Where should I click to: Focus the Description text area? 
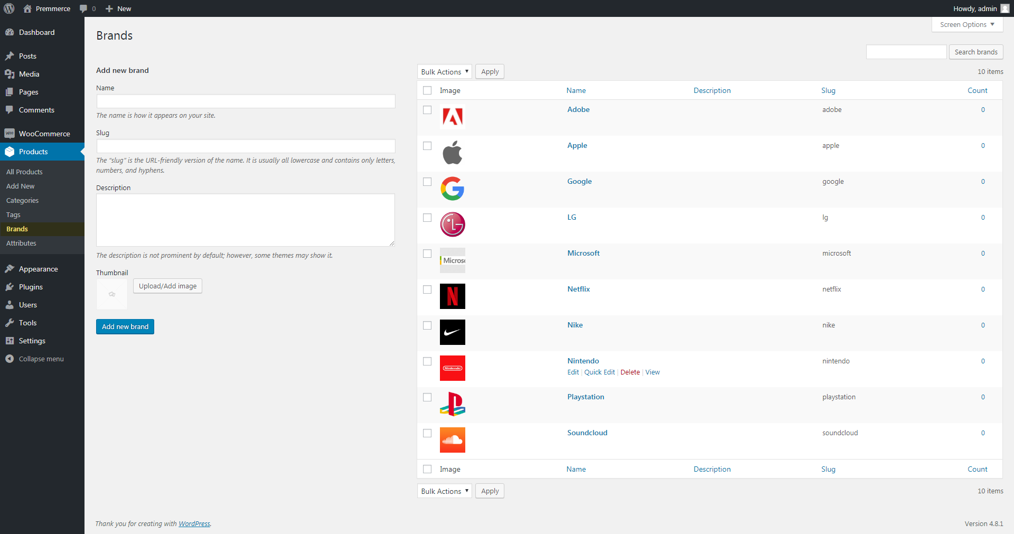pos(246,220)
